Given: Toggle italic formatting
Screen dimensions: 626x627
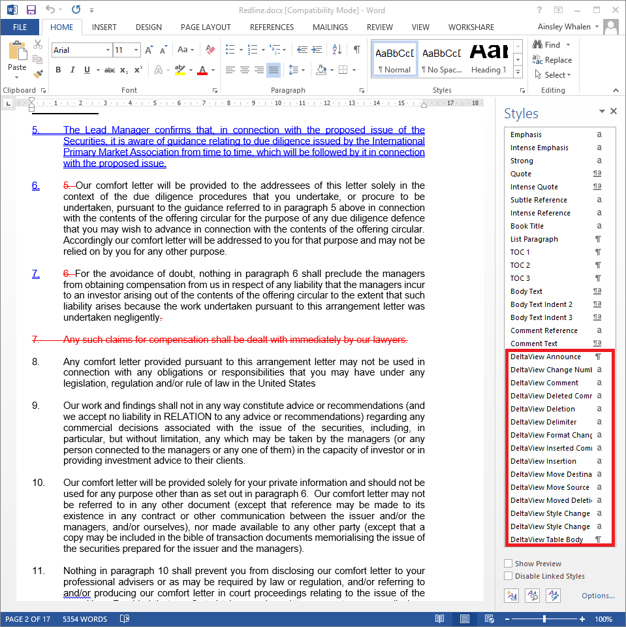Looking at the screenshot, I should pos(72,70).
